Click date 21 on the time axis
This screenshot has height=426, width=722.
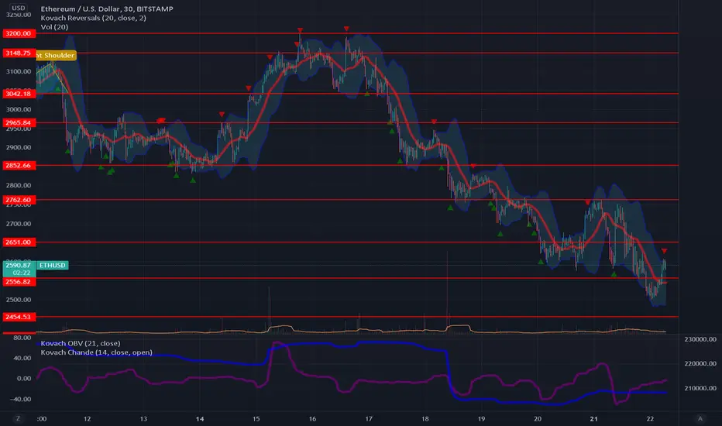[x=594, y=418]
